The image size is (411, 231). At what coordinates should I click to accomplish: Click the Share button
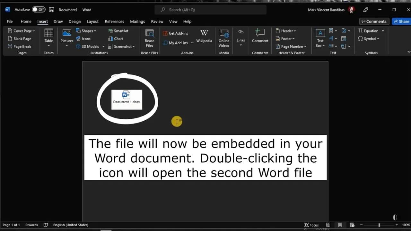[x=401, y=21]
